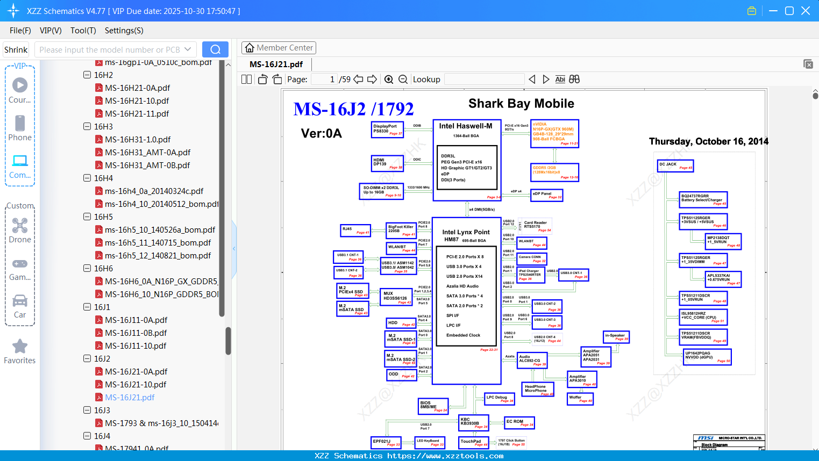Open Favorites star in sidebar
This screenshot has width=819, height=461.
pos(20,351)
